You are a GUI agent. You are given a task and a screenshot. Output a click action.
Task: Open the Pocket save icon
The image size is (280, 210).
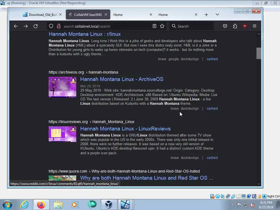225,26
